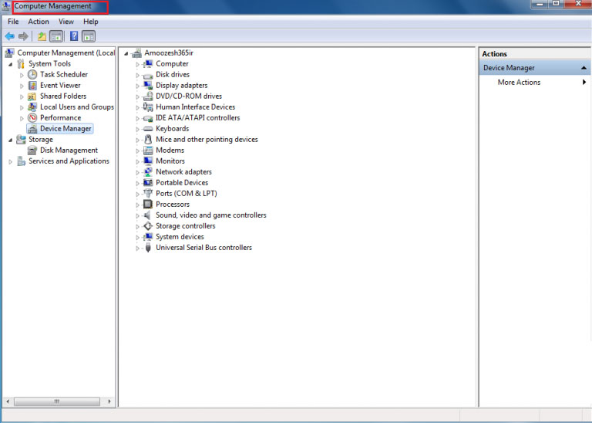The width and height of the screenshot is (592, 423).
Task: Click the Modems device icon
Action: [148, 151]
